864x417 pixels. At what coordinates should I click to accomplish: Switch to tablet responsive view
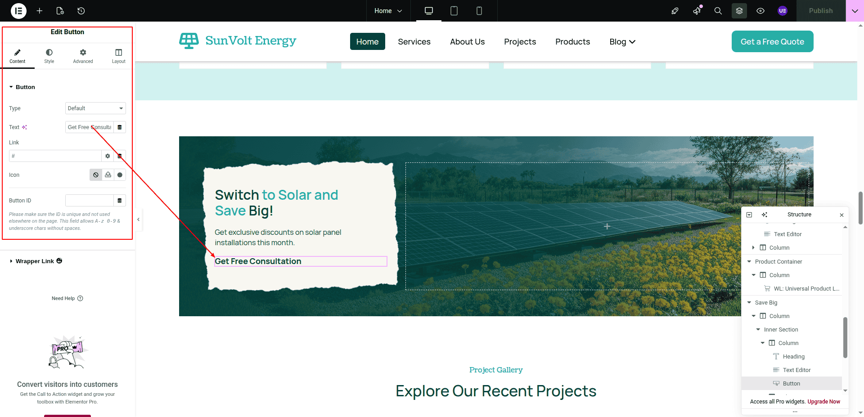click(x=454, y=11)
